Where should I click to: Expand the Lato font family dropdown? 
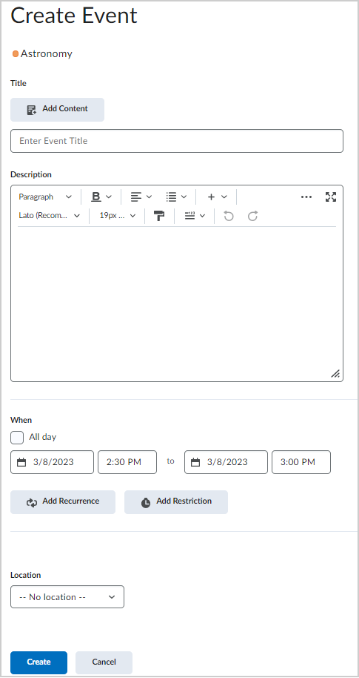click(x=49, y=216)
